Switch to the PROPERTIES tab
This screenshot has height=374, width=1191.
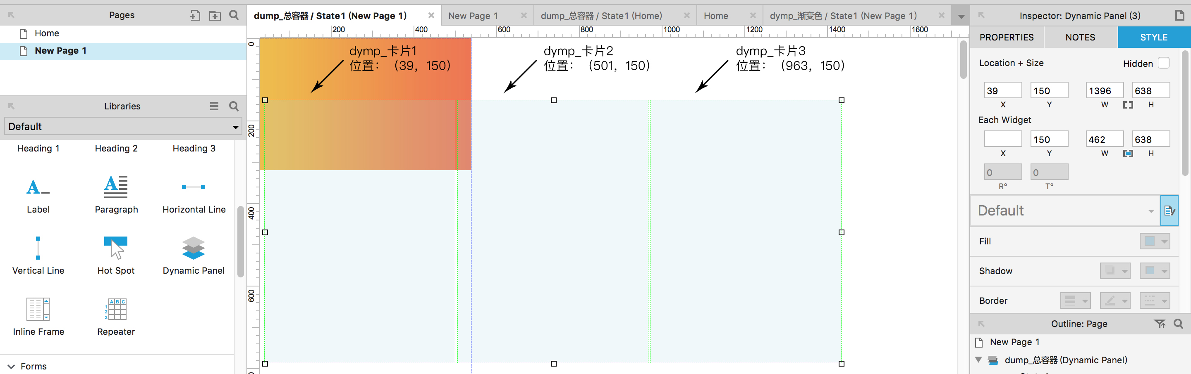pos(1007,38)
